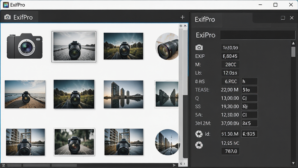Click the icon at the left end of the bottom bar
The height and width of the screenshot is (168, 298).
(x=3, y=165)
